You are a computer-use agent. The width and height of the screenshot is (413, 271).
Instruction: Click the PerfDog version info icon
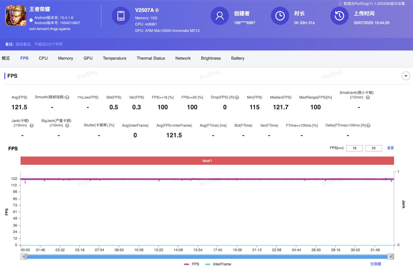pyautogui.click(x=340, y=4)
